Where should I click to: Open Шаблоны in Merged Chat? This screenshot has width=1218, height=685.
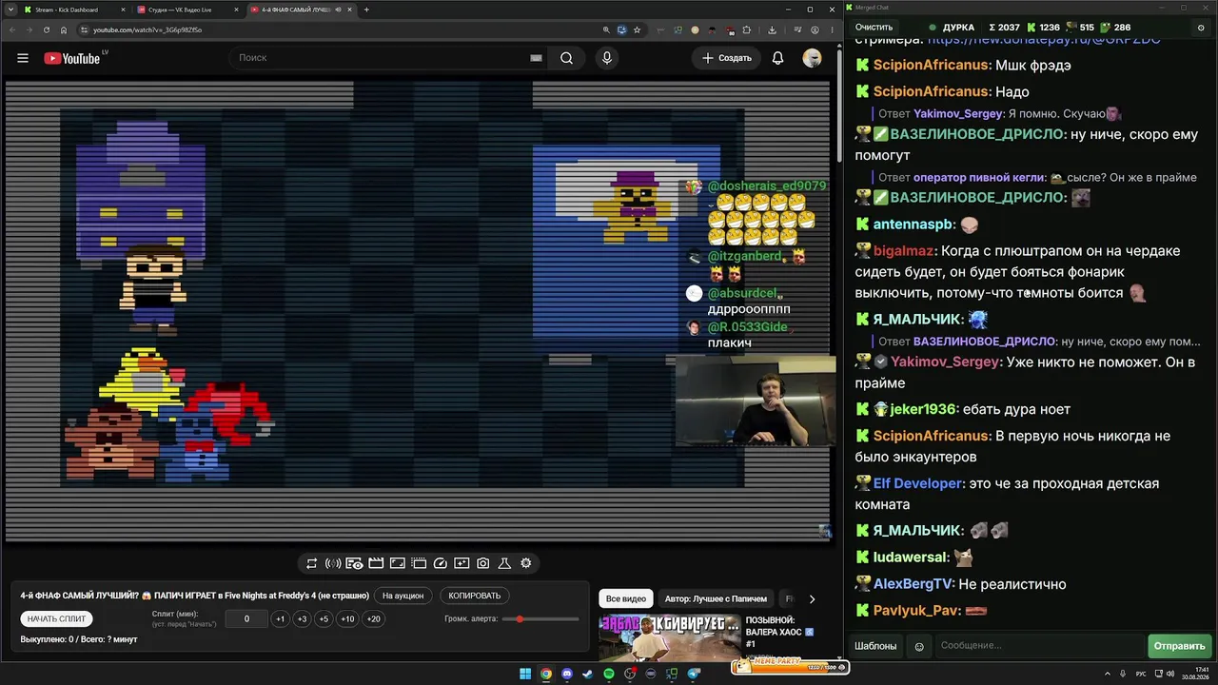tap(875, 646)
